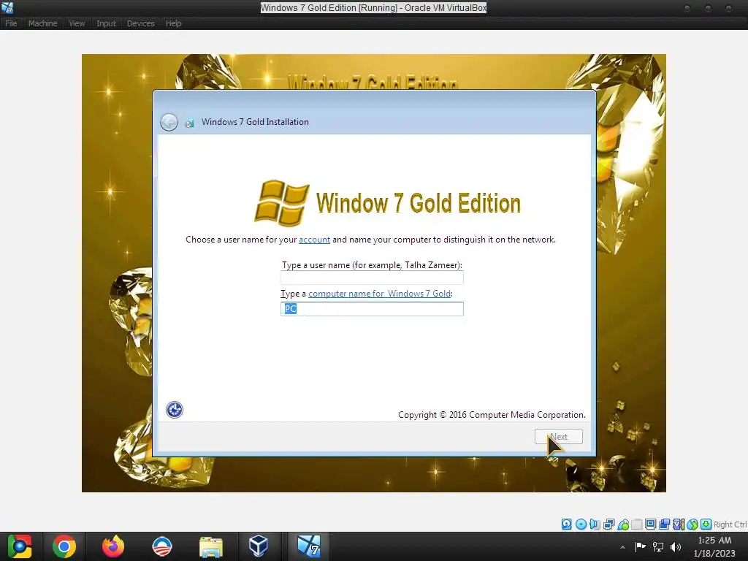Click the audio status icon in VirtualBox
Image resolution: width=748 pixels, height=561 pixels.
595,524
